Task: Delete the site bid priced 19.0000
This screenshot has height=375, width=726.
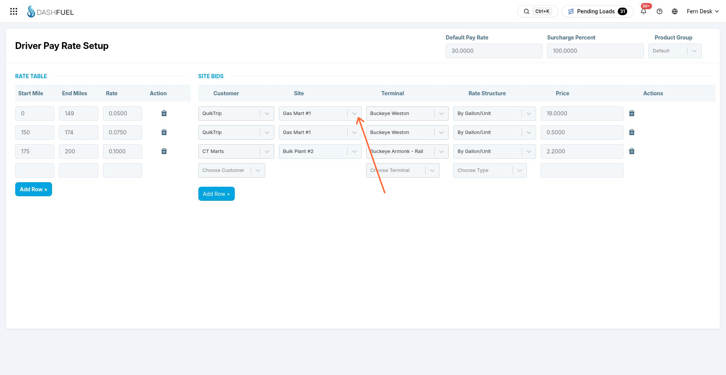Action: pos(632,113)
